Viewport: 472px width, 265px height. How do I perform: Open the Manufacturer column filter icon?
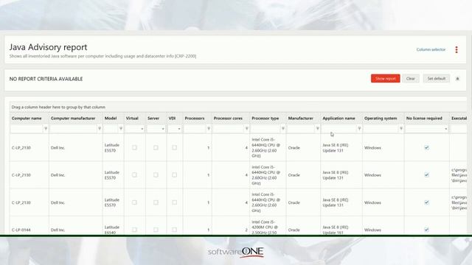[x=317, y=129]
